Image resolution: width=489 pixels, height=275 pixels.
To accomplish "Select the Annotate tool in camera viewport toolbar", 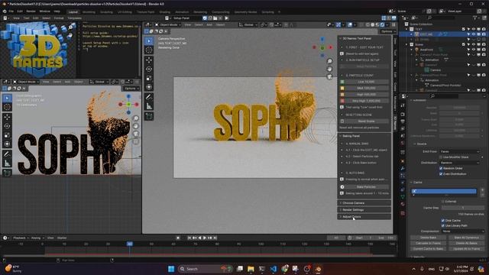I will coord(149,97).
